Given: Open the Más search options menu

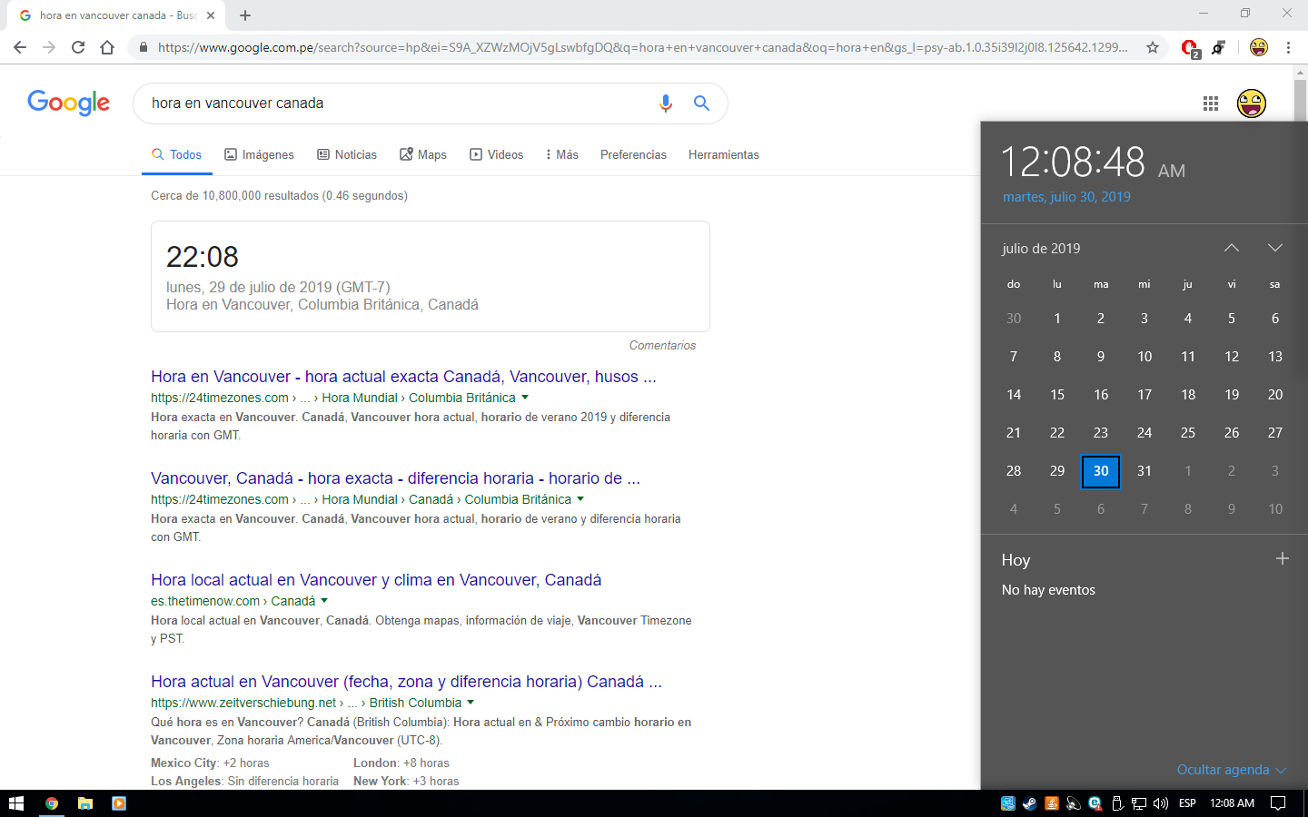Looking at the screenshot, I should pos(562,154).
